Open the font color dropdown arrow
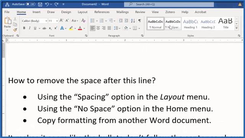 [84, 28]
